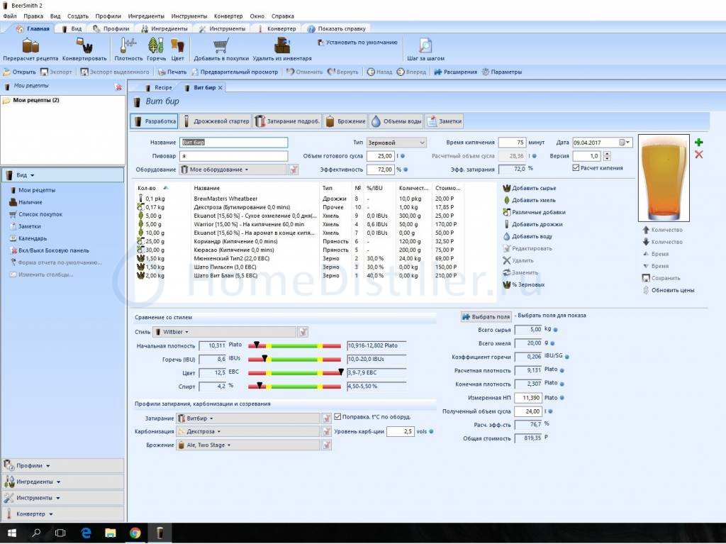The width and height of the screenshot is (726, 544).
Task: Open the Тип Зерновой dropdown
Action: pyautogui.click(x=396, y=143)
